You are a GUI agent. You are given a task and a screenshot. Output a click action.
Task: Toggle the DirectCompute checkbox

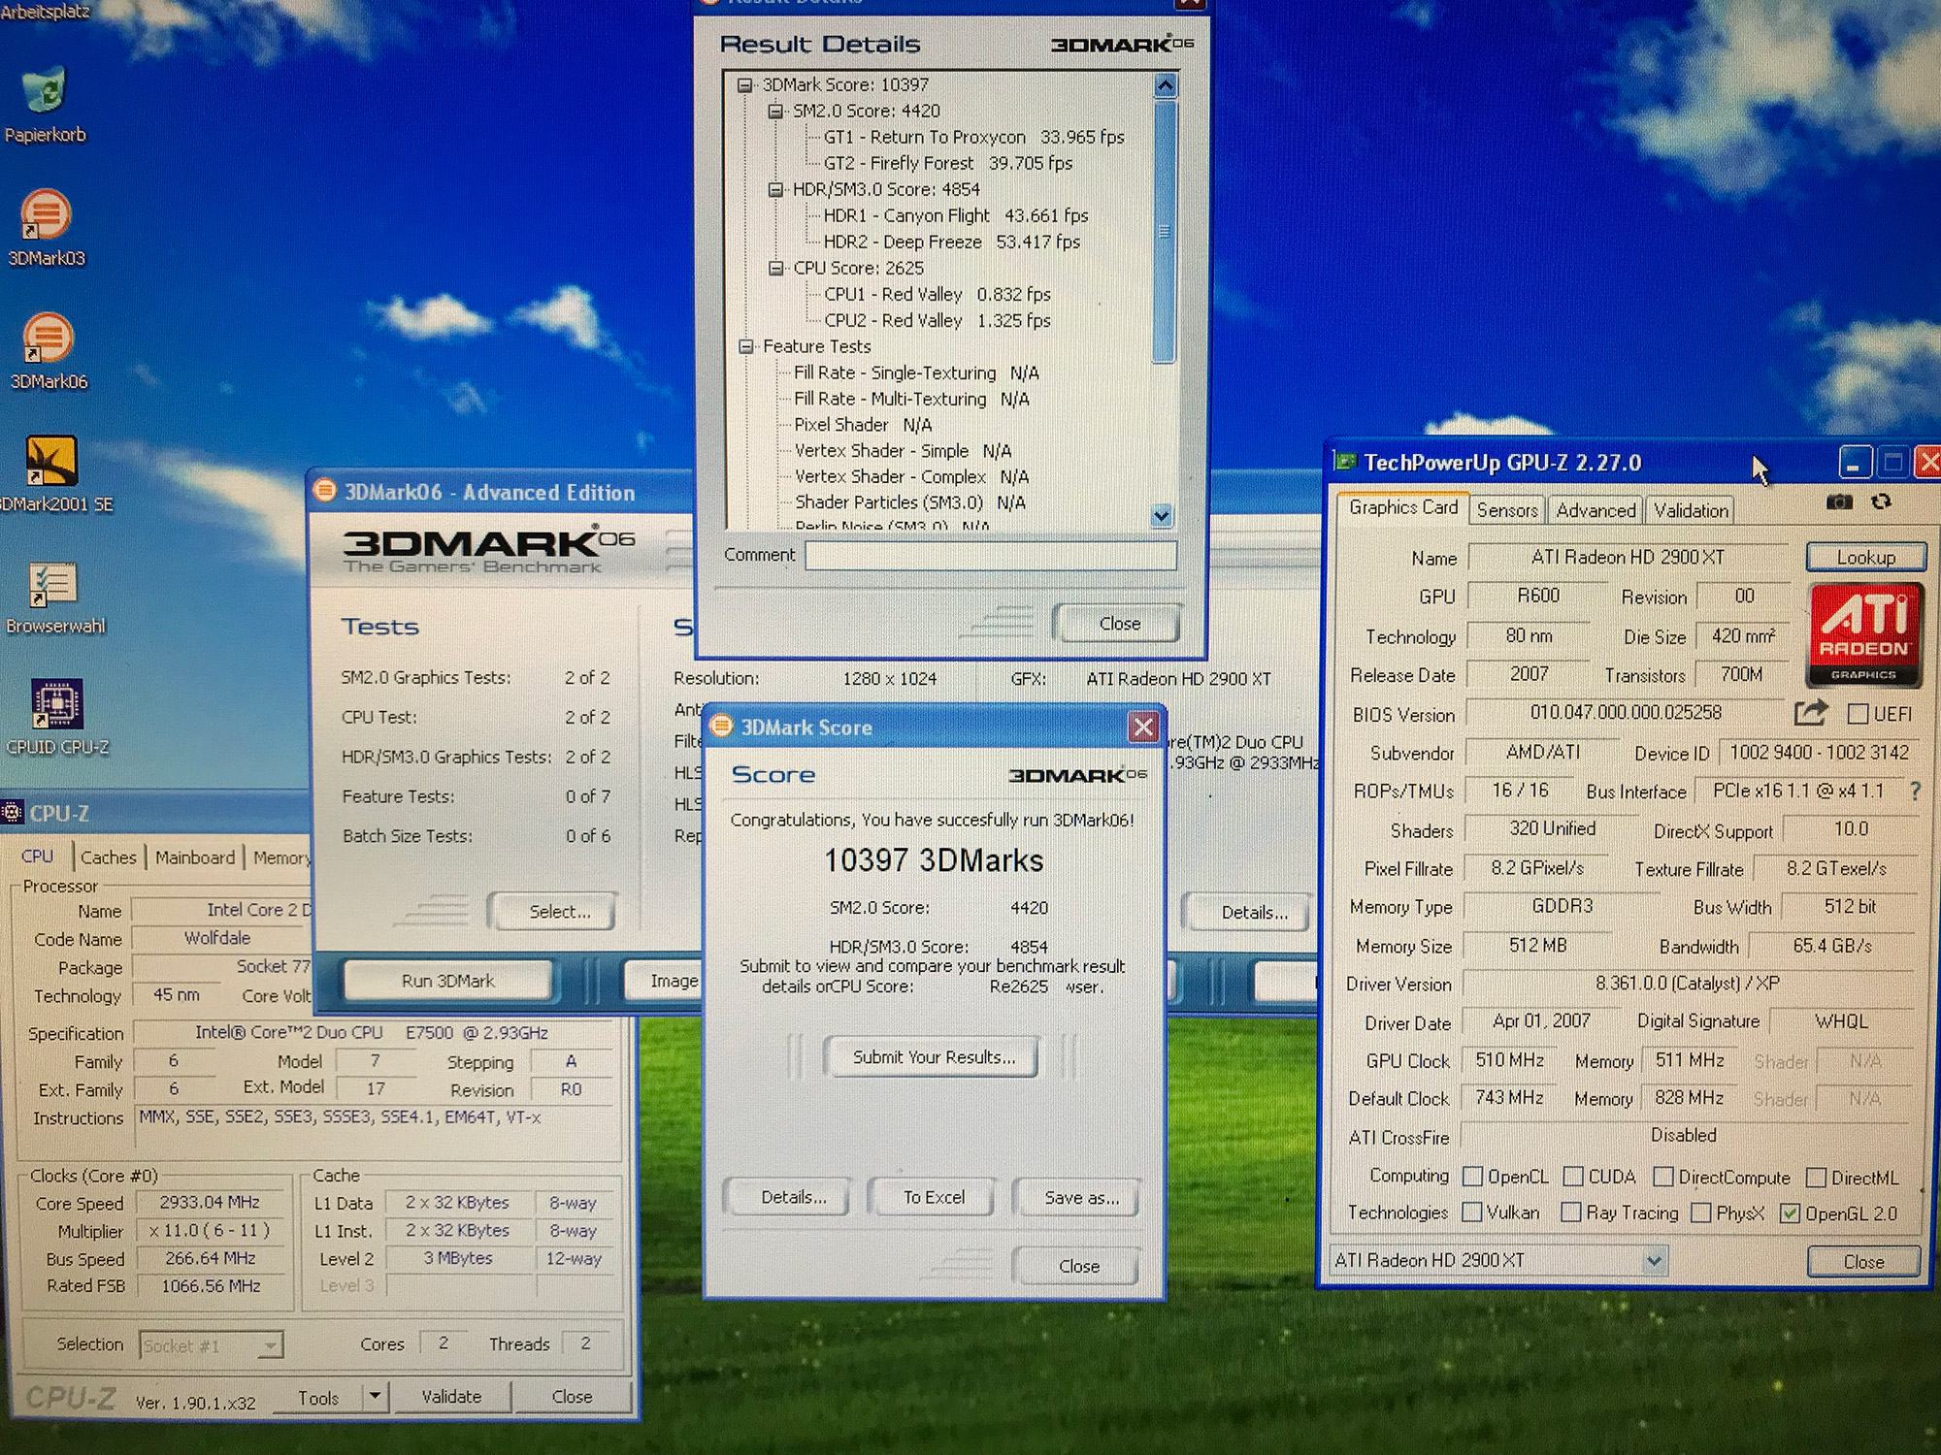pyautogui.click(x=1663, y=1177)
